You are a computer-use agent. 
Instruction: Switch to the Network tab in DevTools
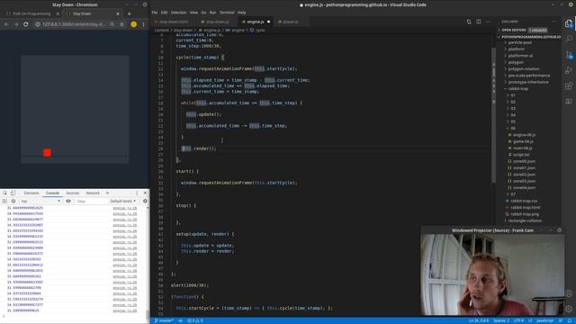point(93,193)
